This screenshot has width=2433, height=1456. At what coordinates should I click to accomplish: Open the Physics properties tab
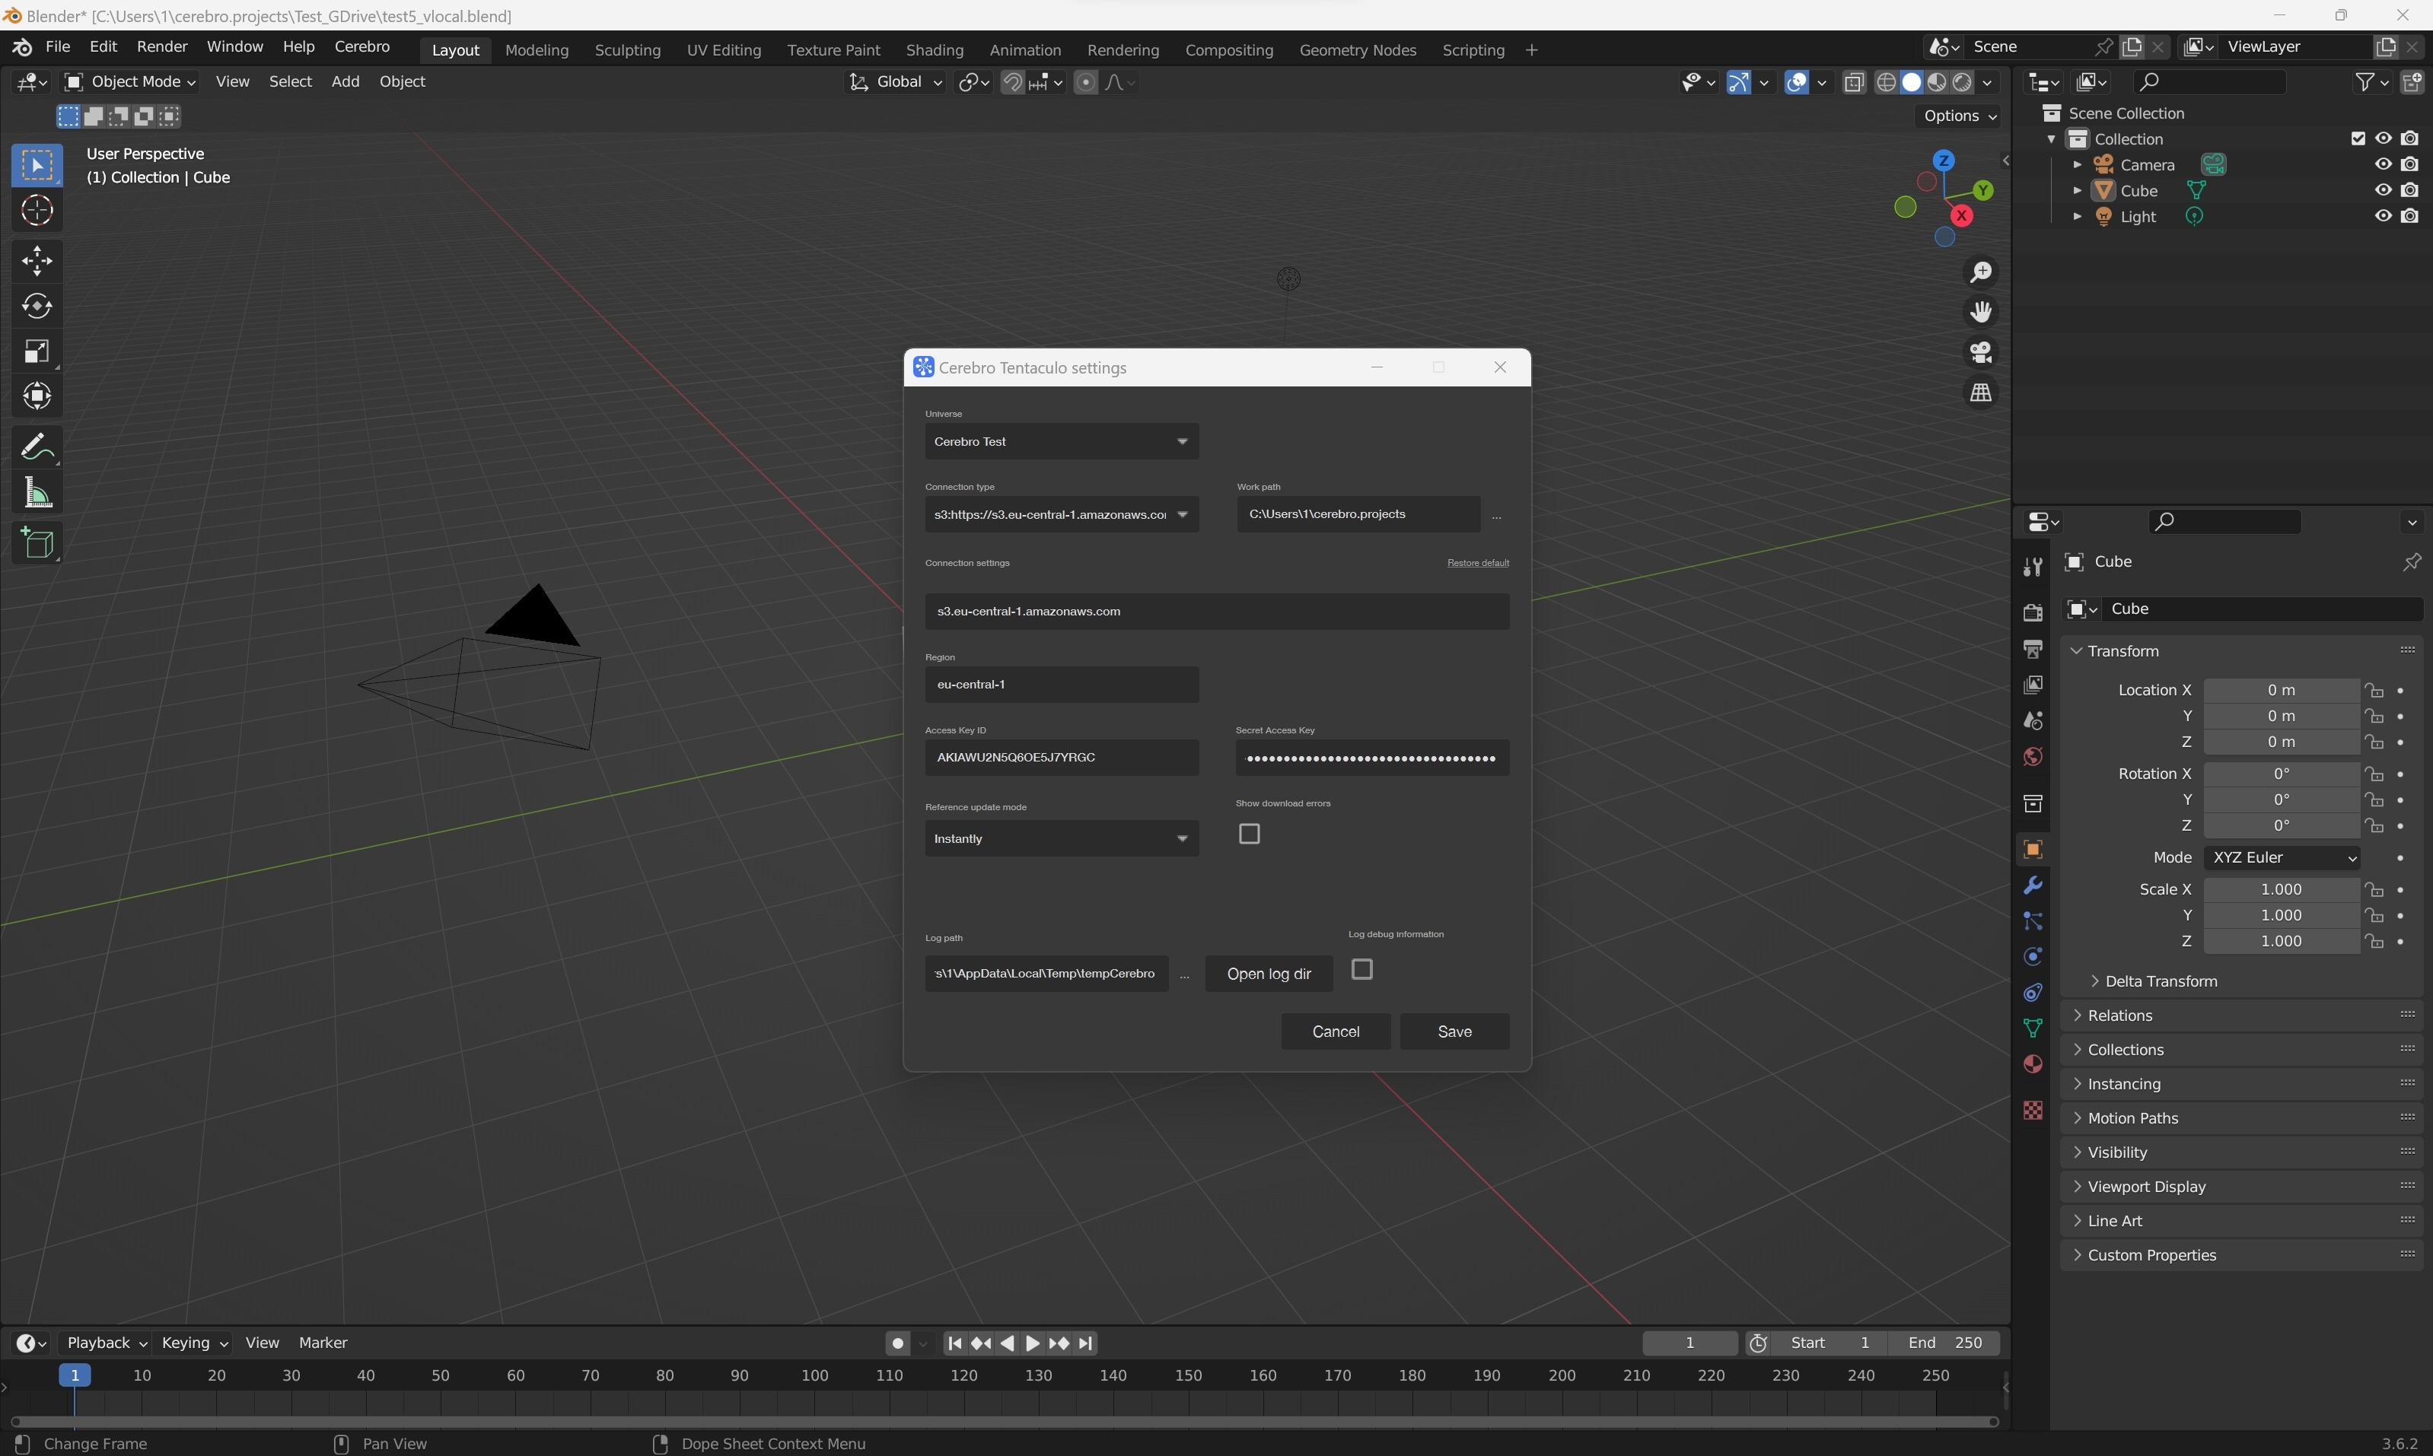coord(2033,957)
